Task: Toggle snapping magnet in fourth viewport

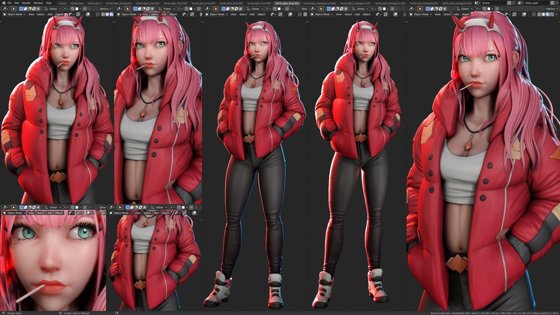Action: (x=380, y=9)
